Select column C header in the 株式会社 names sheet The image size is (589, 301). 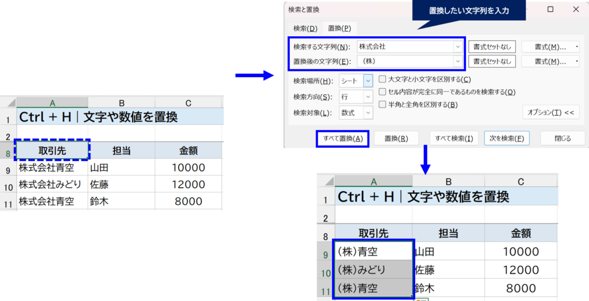click(189, 102)
